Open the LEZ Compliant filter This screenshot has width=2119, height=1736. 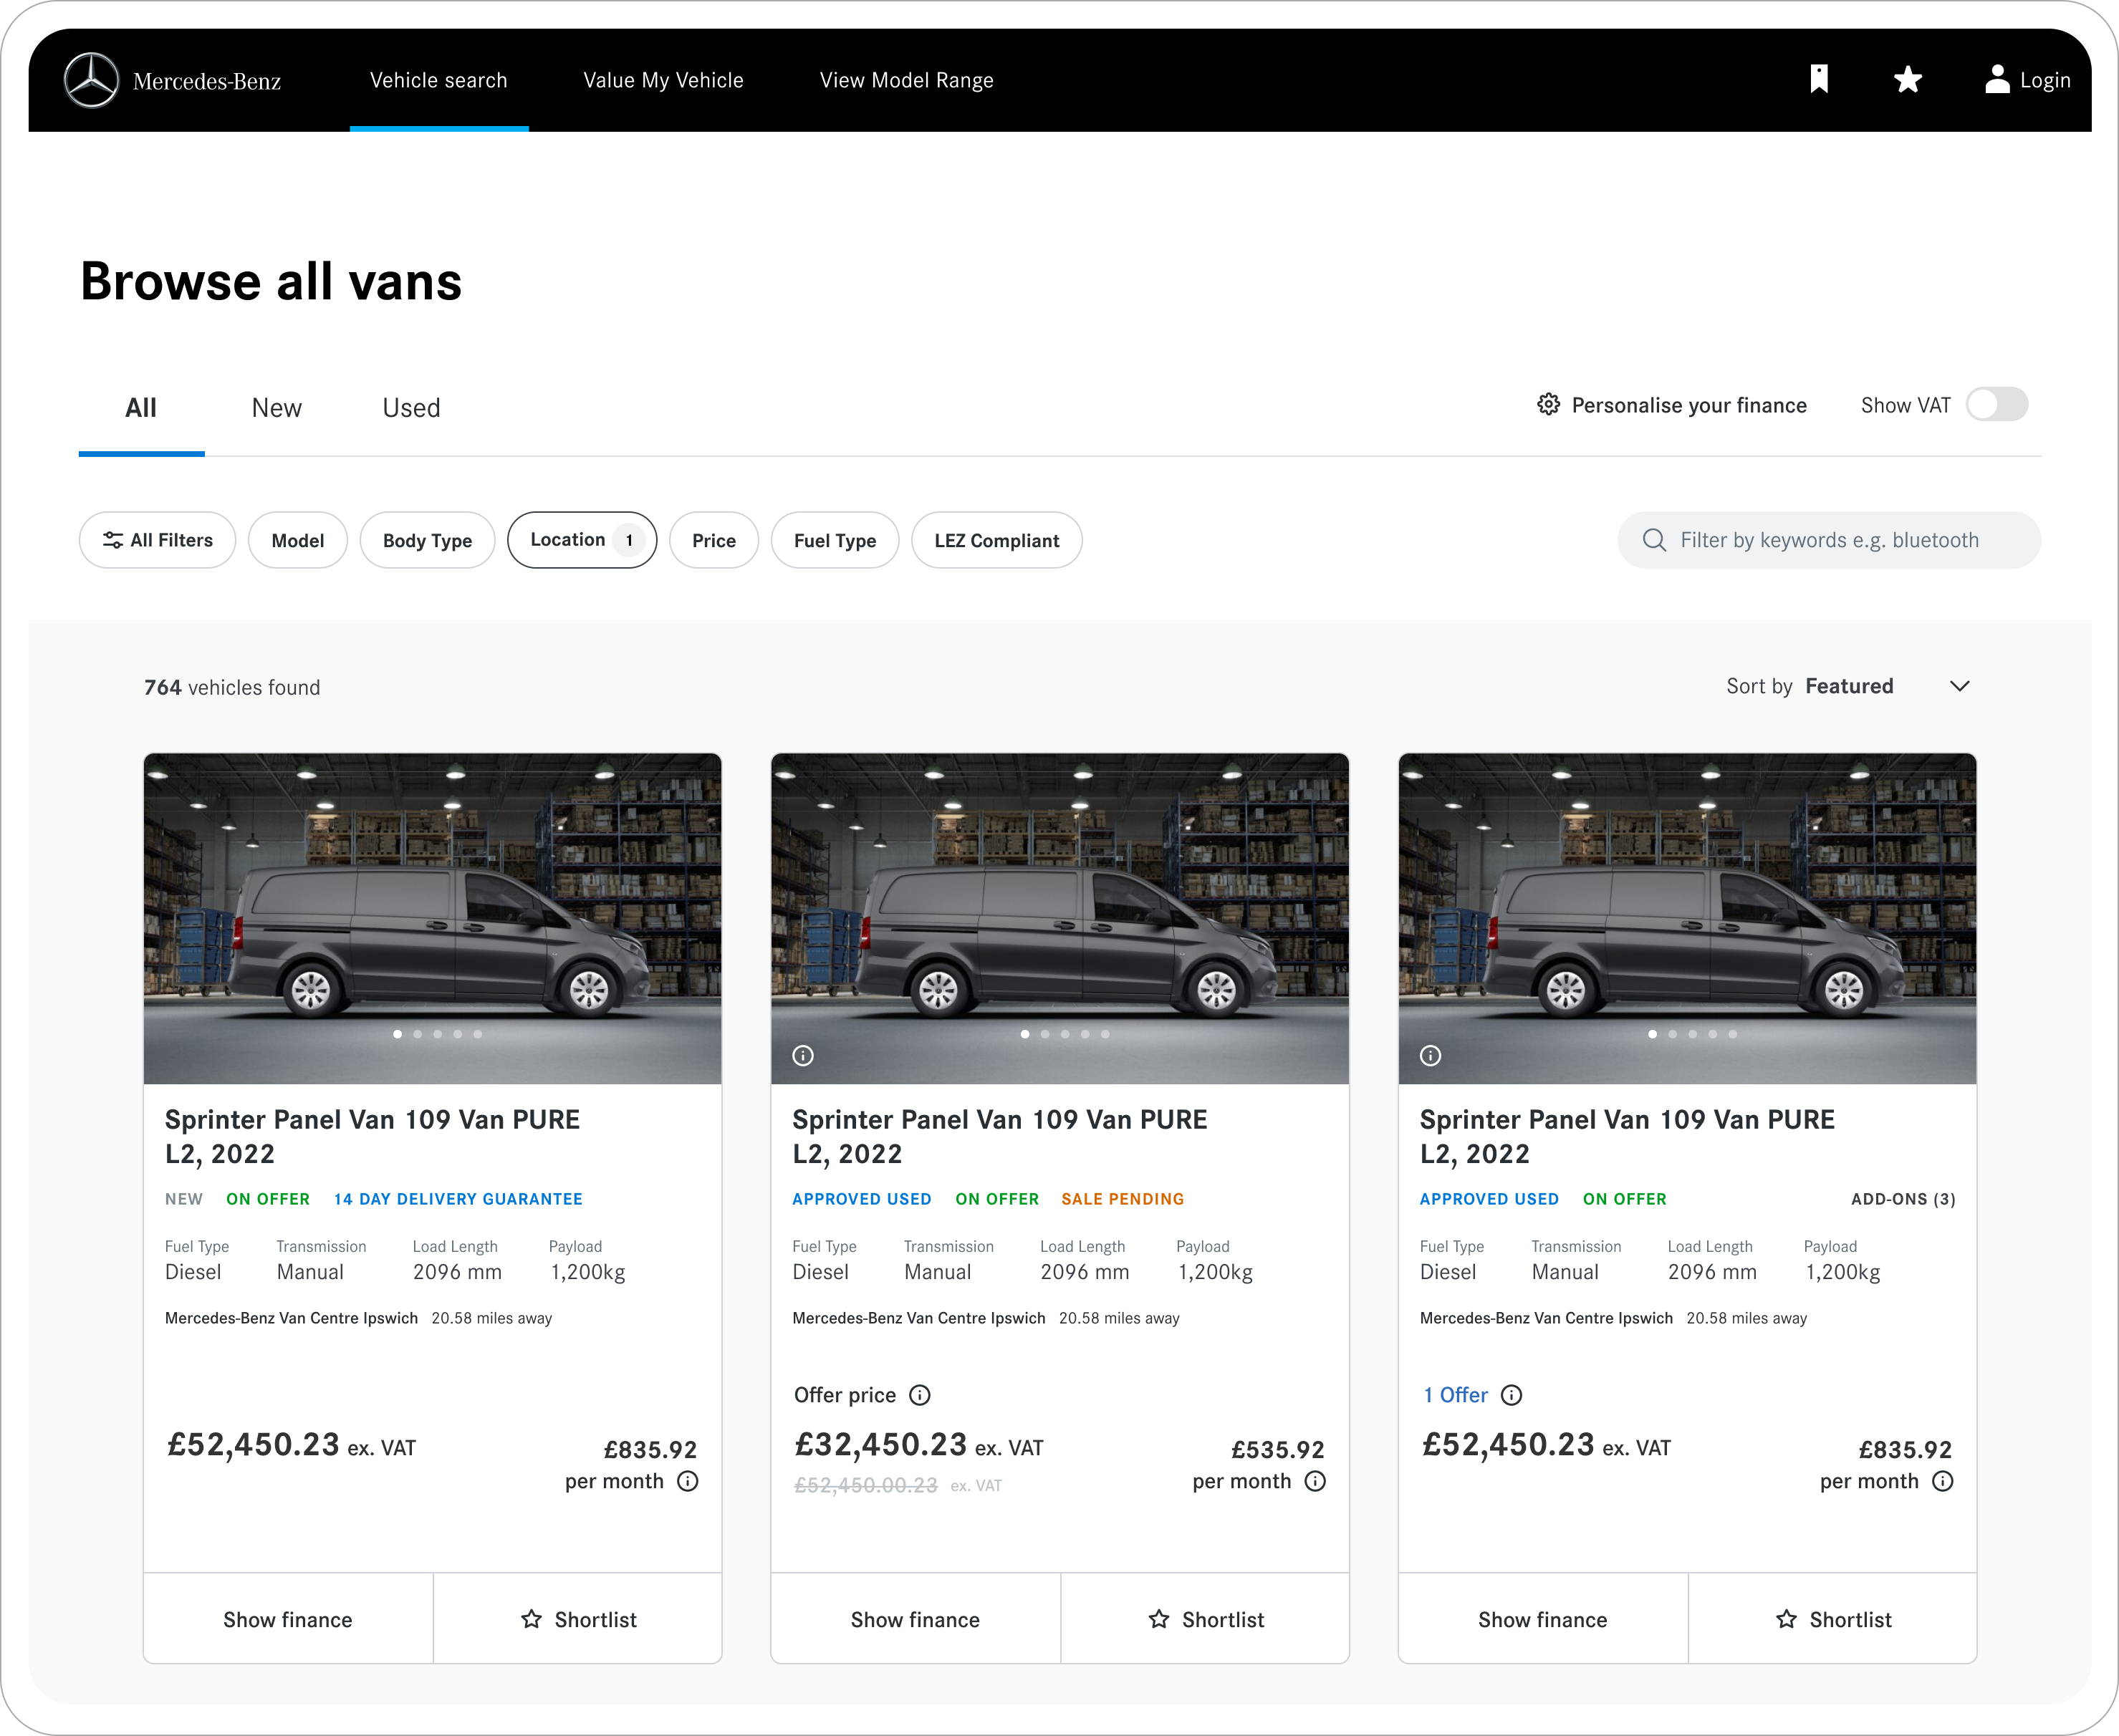point(997,540)
